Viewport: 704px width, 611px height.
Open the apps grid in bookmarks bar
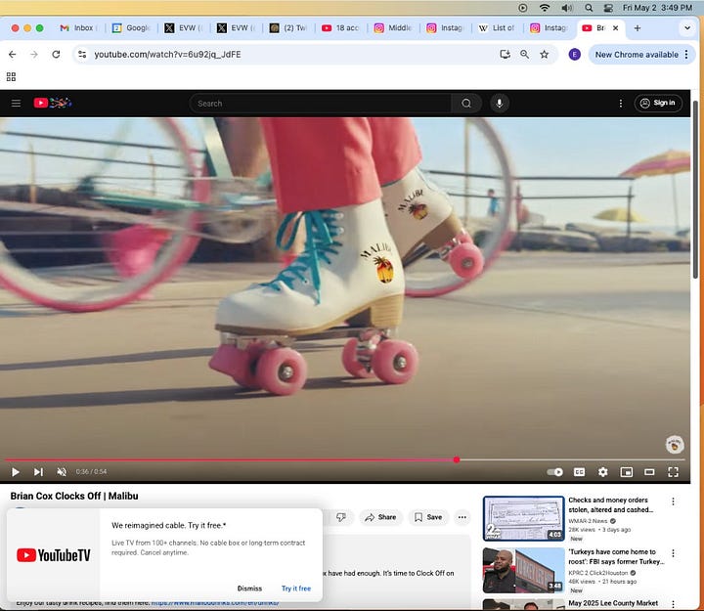point(11,77)
